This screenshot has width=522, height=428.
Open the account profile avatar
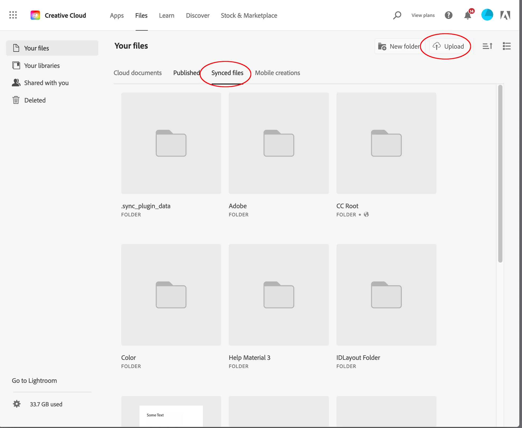pyautogui.click(x=487, y=15)
